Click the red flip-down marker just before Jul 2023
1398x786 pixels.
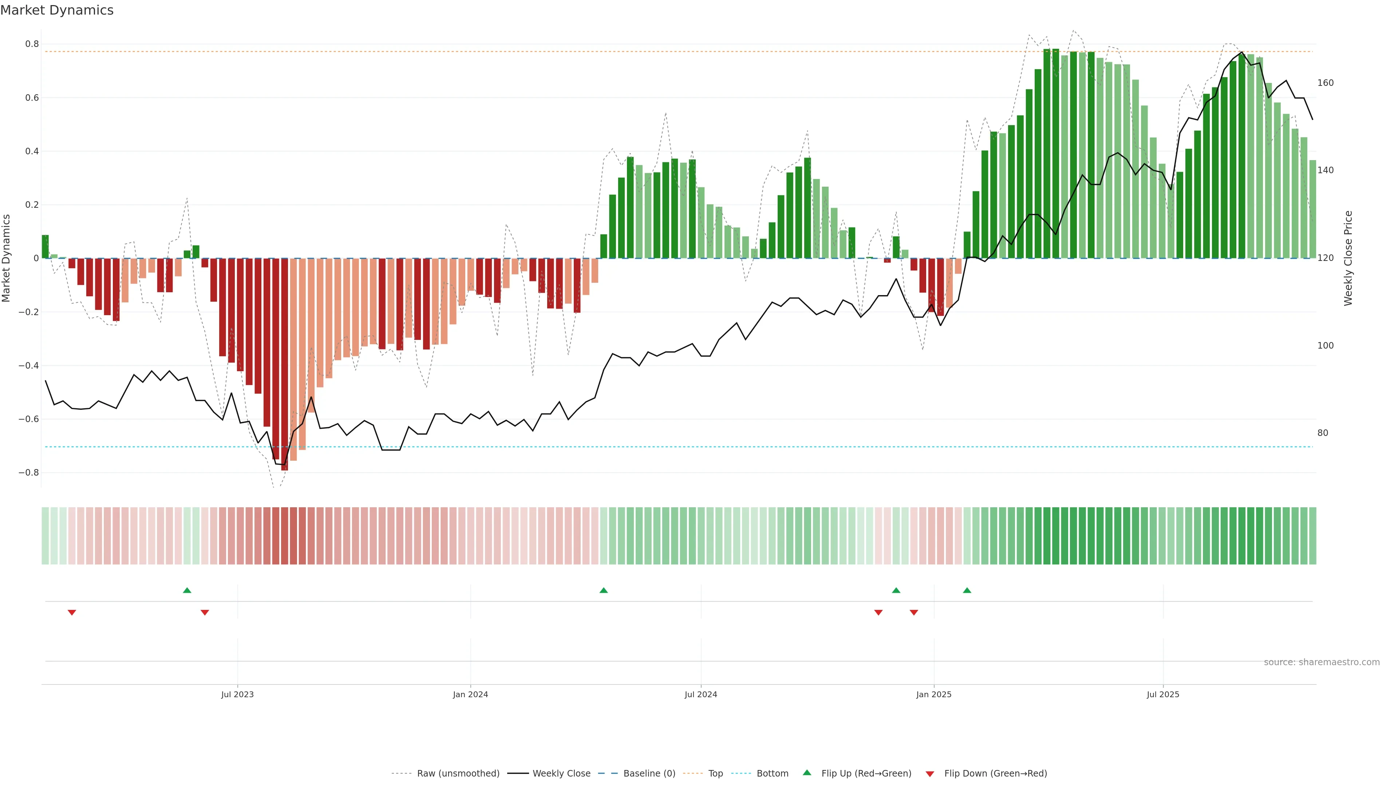(205, 612)
